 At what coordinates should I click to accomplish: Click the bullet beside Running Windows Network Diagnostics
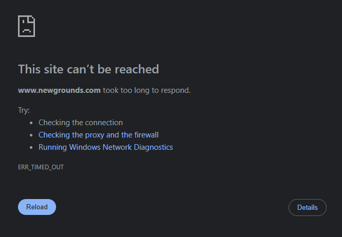(31, 148)
